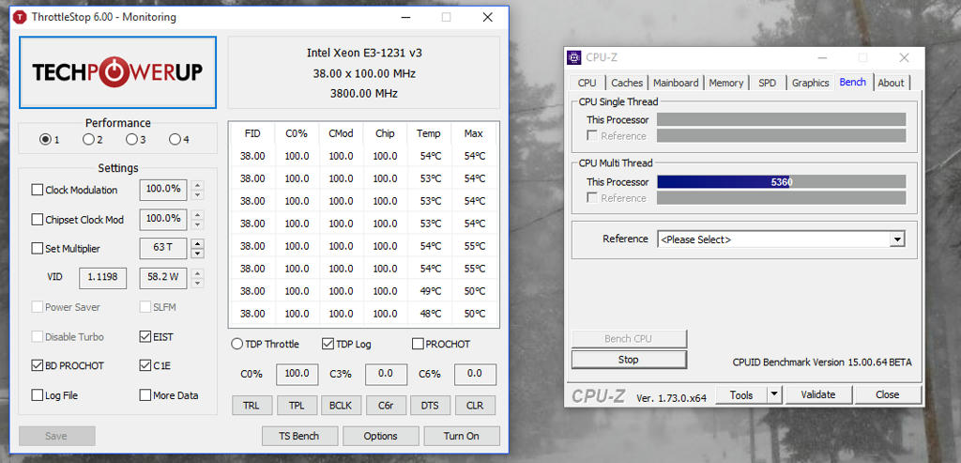The height and width of the screenshot is (463, 961).
Task: Open the Mainboard tab
Action: pos(676,83)
